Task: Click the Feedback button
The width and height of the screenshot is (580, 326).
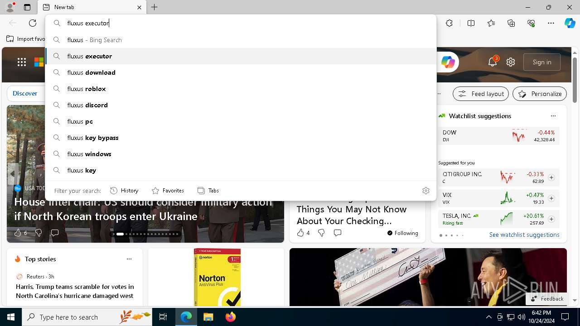Action: click(x=547, y=299)
